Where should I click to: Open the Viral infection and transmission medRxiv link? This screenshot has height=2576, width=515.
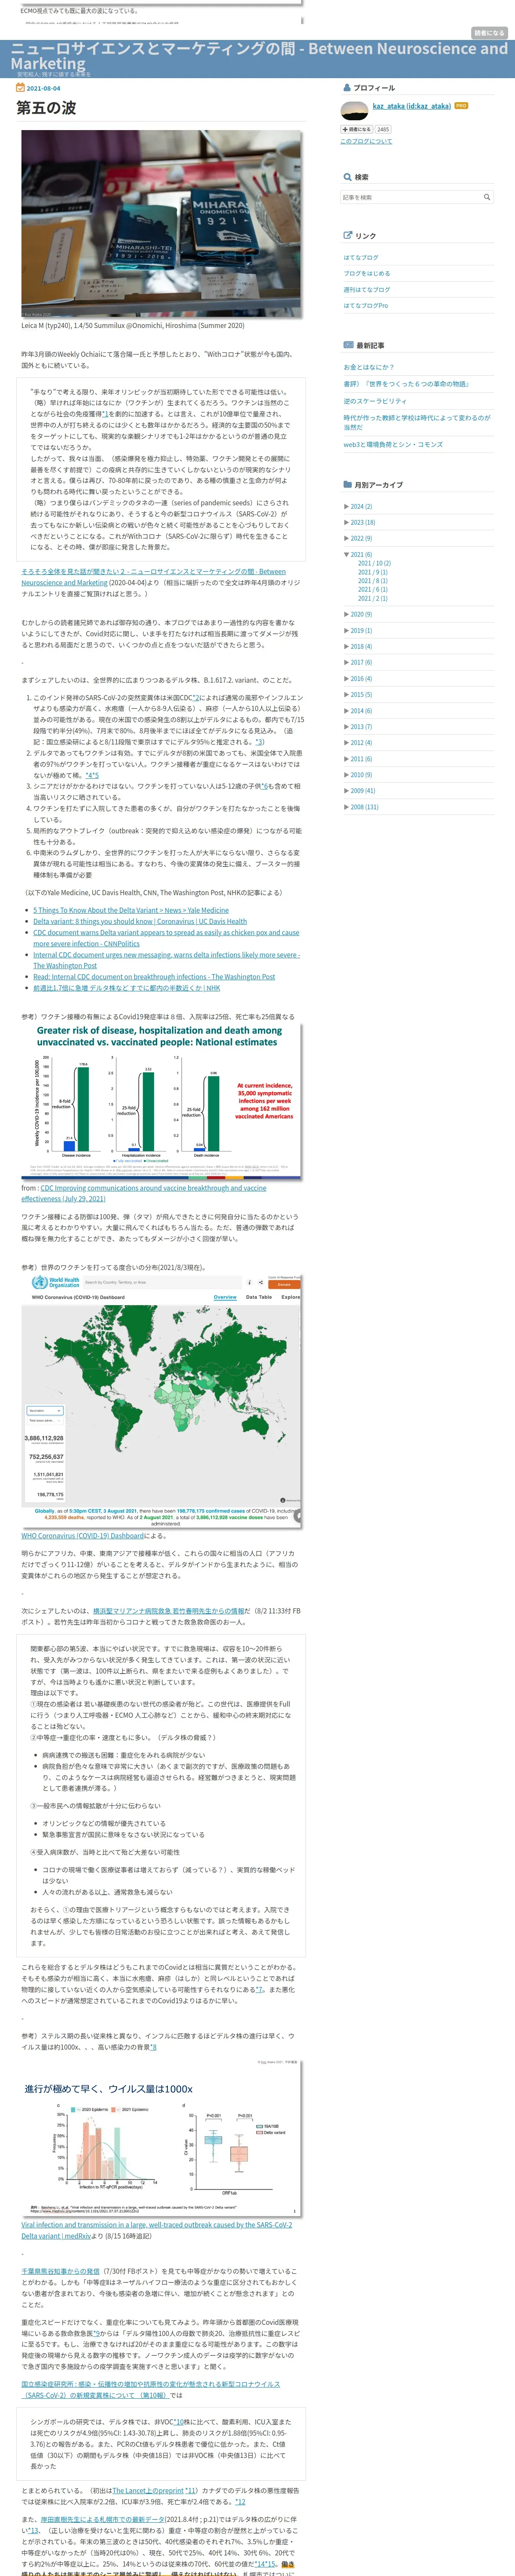tap(157, 2231)
